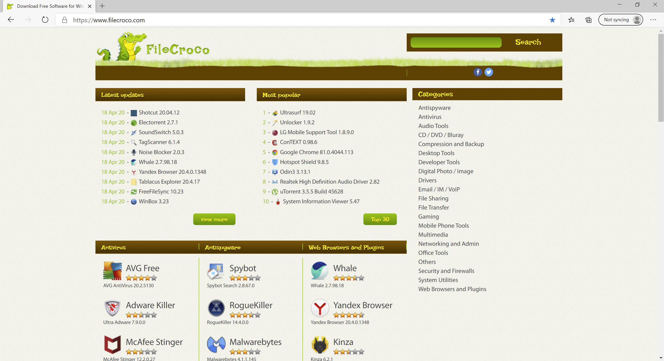
Task: Open the Antivirus section heading
Action: (113, 248)
